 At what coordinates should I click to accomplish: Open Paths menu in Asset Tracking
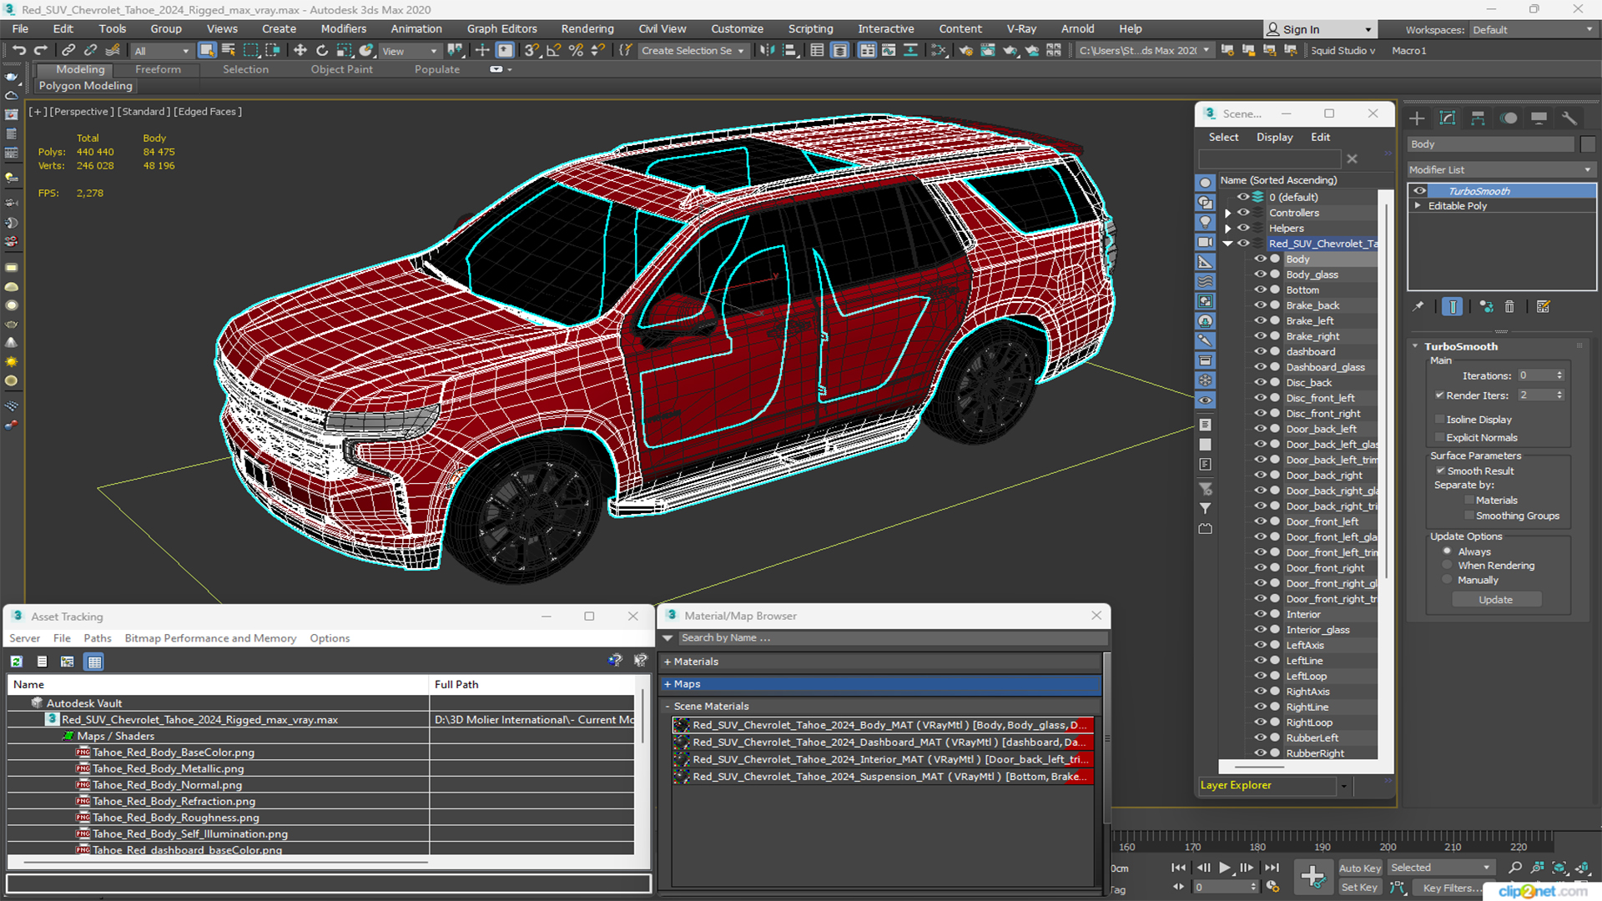[x=98, y=638]
